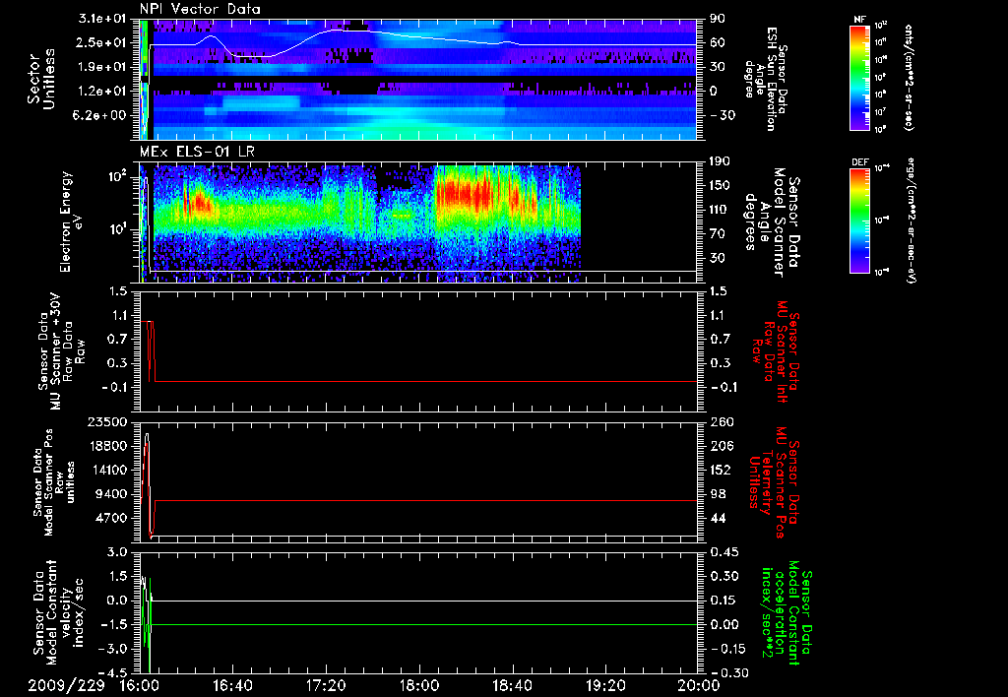Click the "ESH Sun Elevation Angle" axis label
This screenshot has width=1008, height=697.
coord(766,79)
